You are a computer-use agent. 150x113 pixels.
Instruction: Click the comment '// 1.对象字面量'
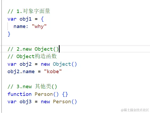[x=29, y=11]
